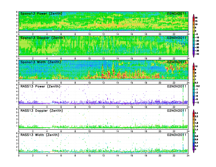The width and height of the screenshot is (216, 167).
Task: Click the 'Spano13 Doppler (Zenith)' panel title
Action: coord(43,38)
